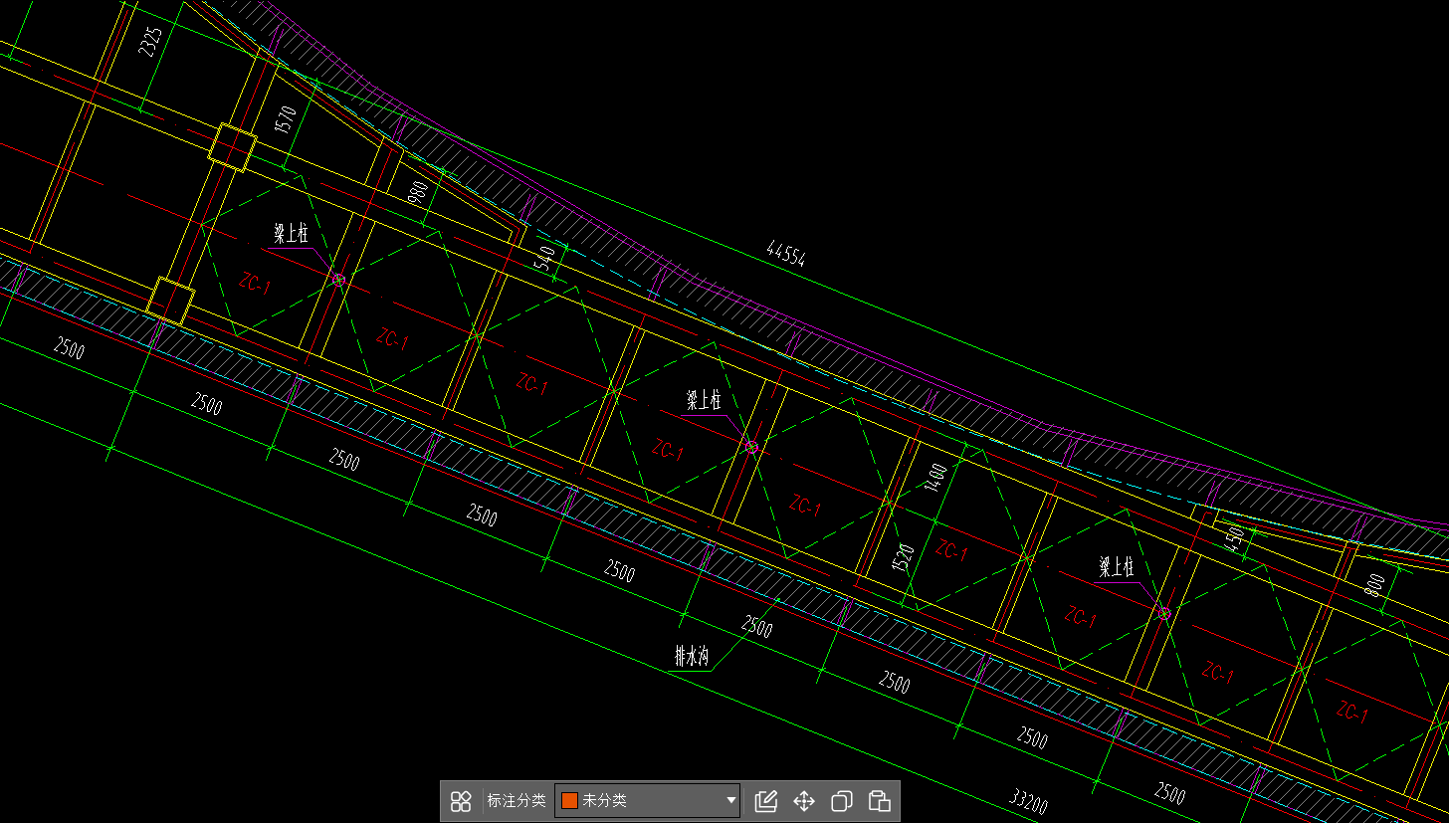Click the orange 未分类 color swatch
The image size is (1449, 823).
point(570,801)
